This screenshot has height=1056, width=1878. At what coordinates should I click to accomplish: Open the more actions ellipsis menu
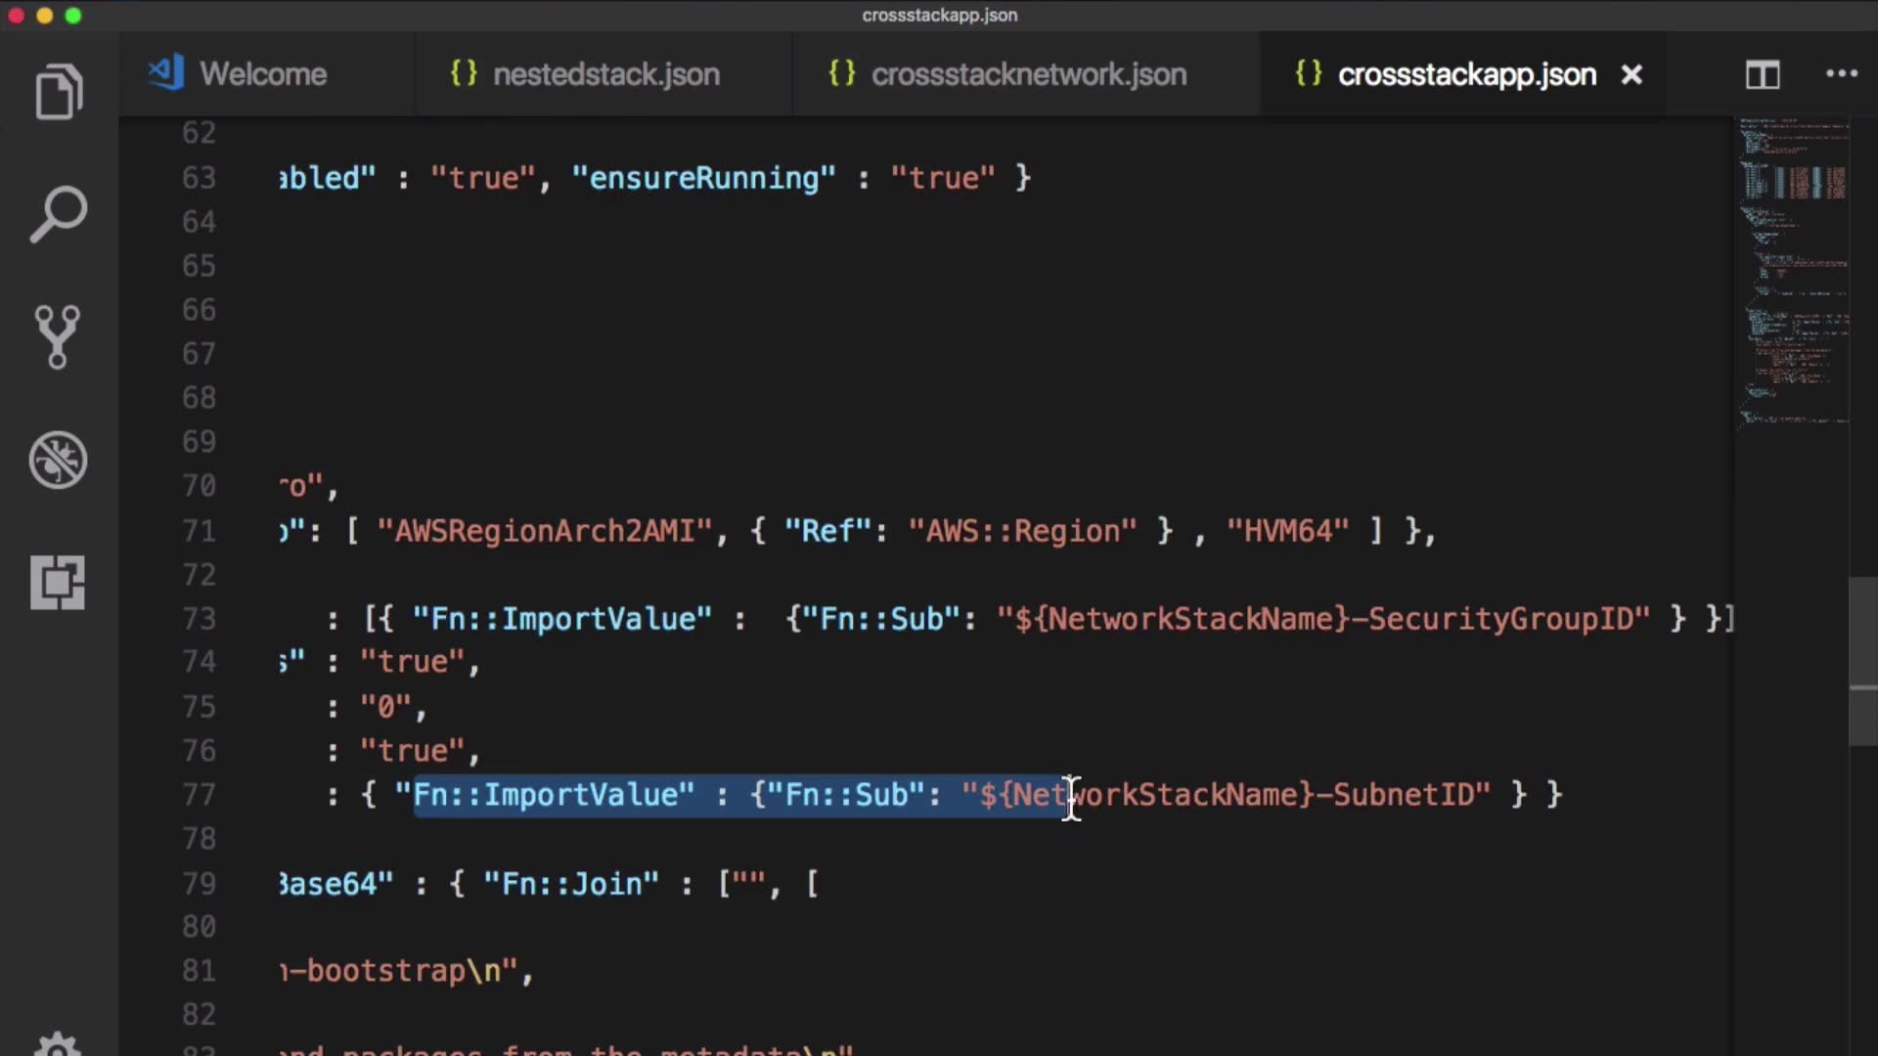click(1841, 74)
